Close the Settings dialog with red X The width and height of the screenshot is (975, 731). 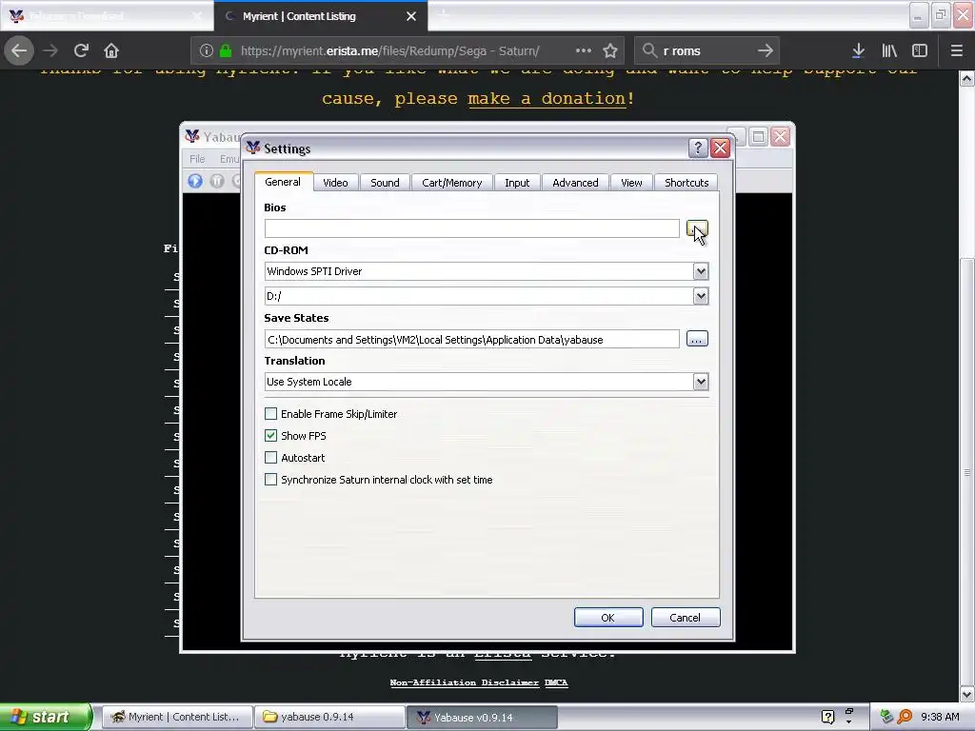(720, 148)
